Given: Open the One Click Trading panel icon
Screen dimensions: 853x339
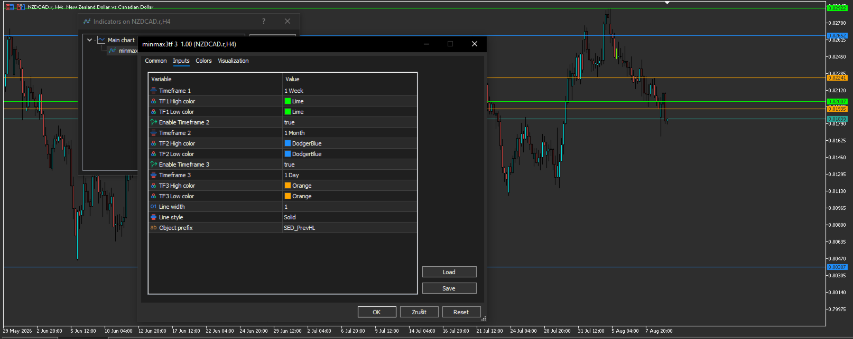Looking at the screenshot, I should [x=10, y=7].
